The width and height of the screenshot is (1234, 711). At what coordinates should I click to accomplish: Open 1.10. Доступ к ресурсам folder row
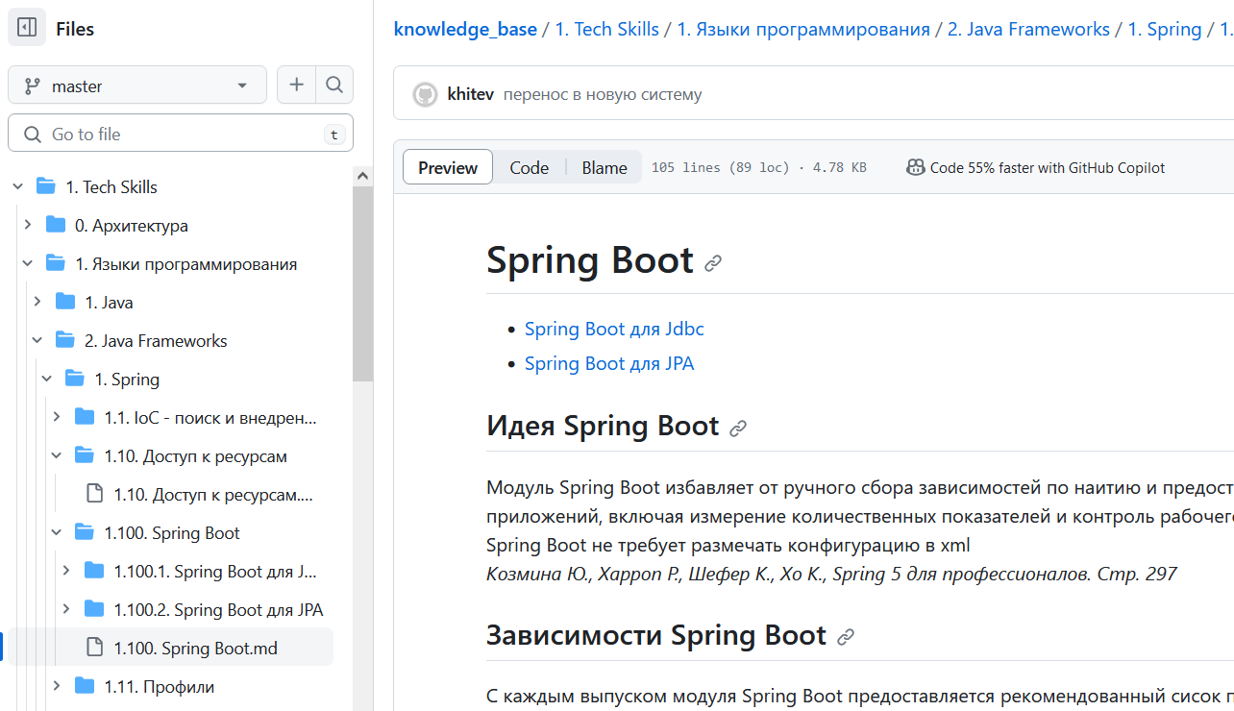click(195, 455)
